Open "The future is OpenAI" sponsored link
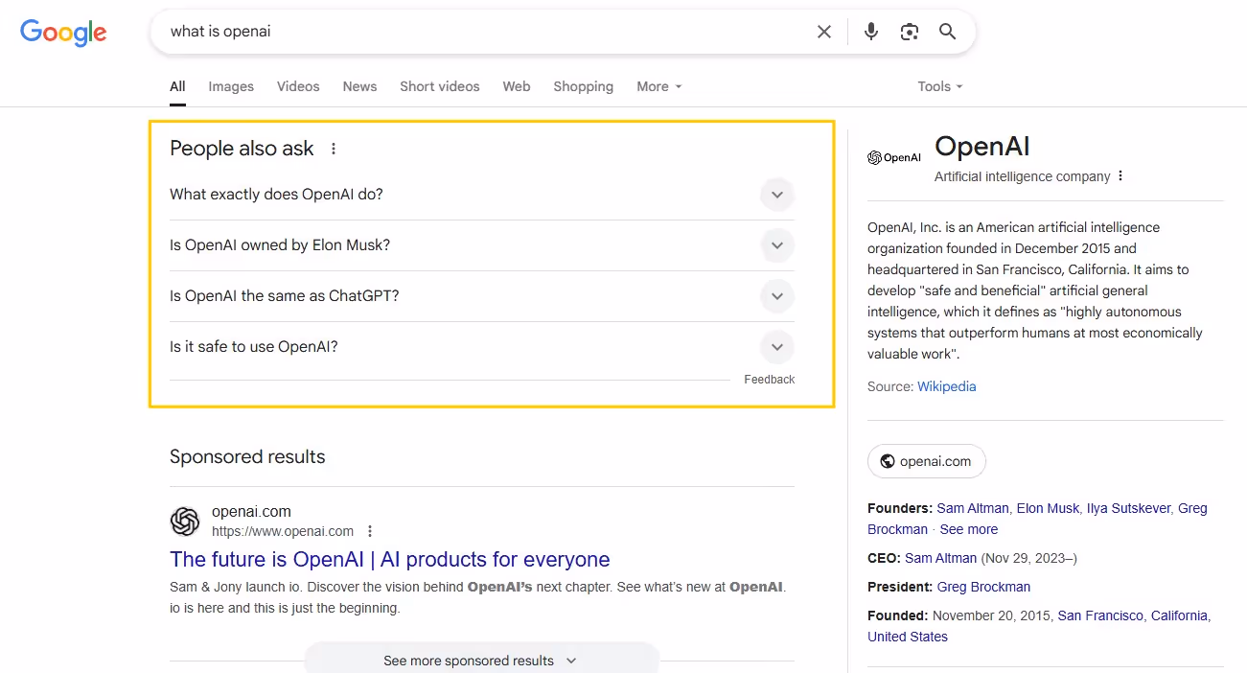The width and height of the screenshot is (1247, 673). 390,559
